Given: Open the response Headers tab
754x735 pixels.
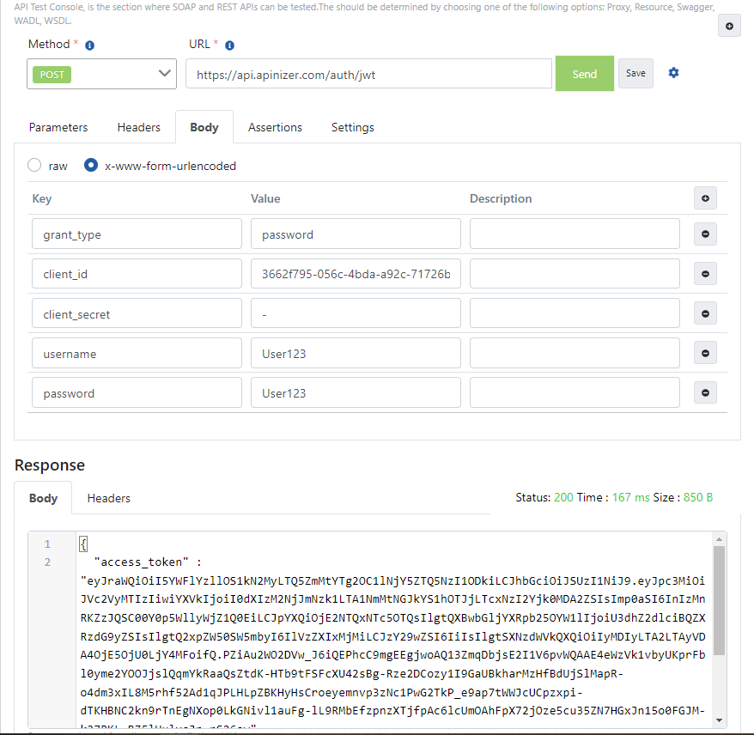Looking at the screenshot, I should (108, 498).
